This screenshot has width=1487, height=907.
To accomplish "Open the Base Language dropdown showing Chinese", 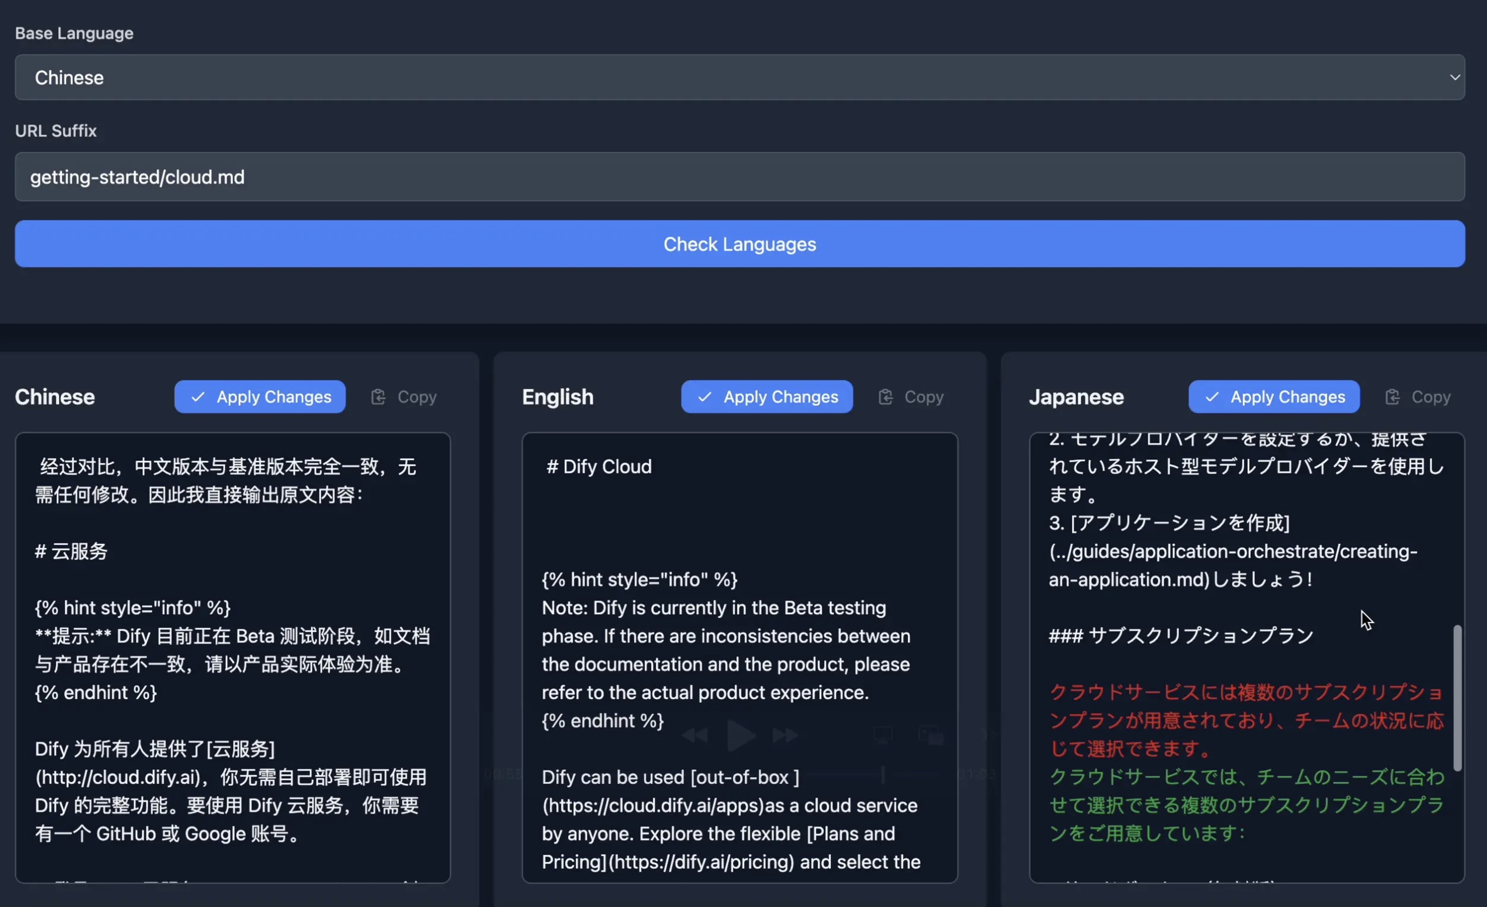I will pos(739,77).
